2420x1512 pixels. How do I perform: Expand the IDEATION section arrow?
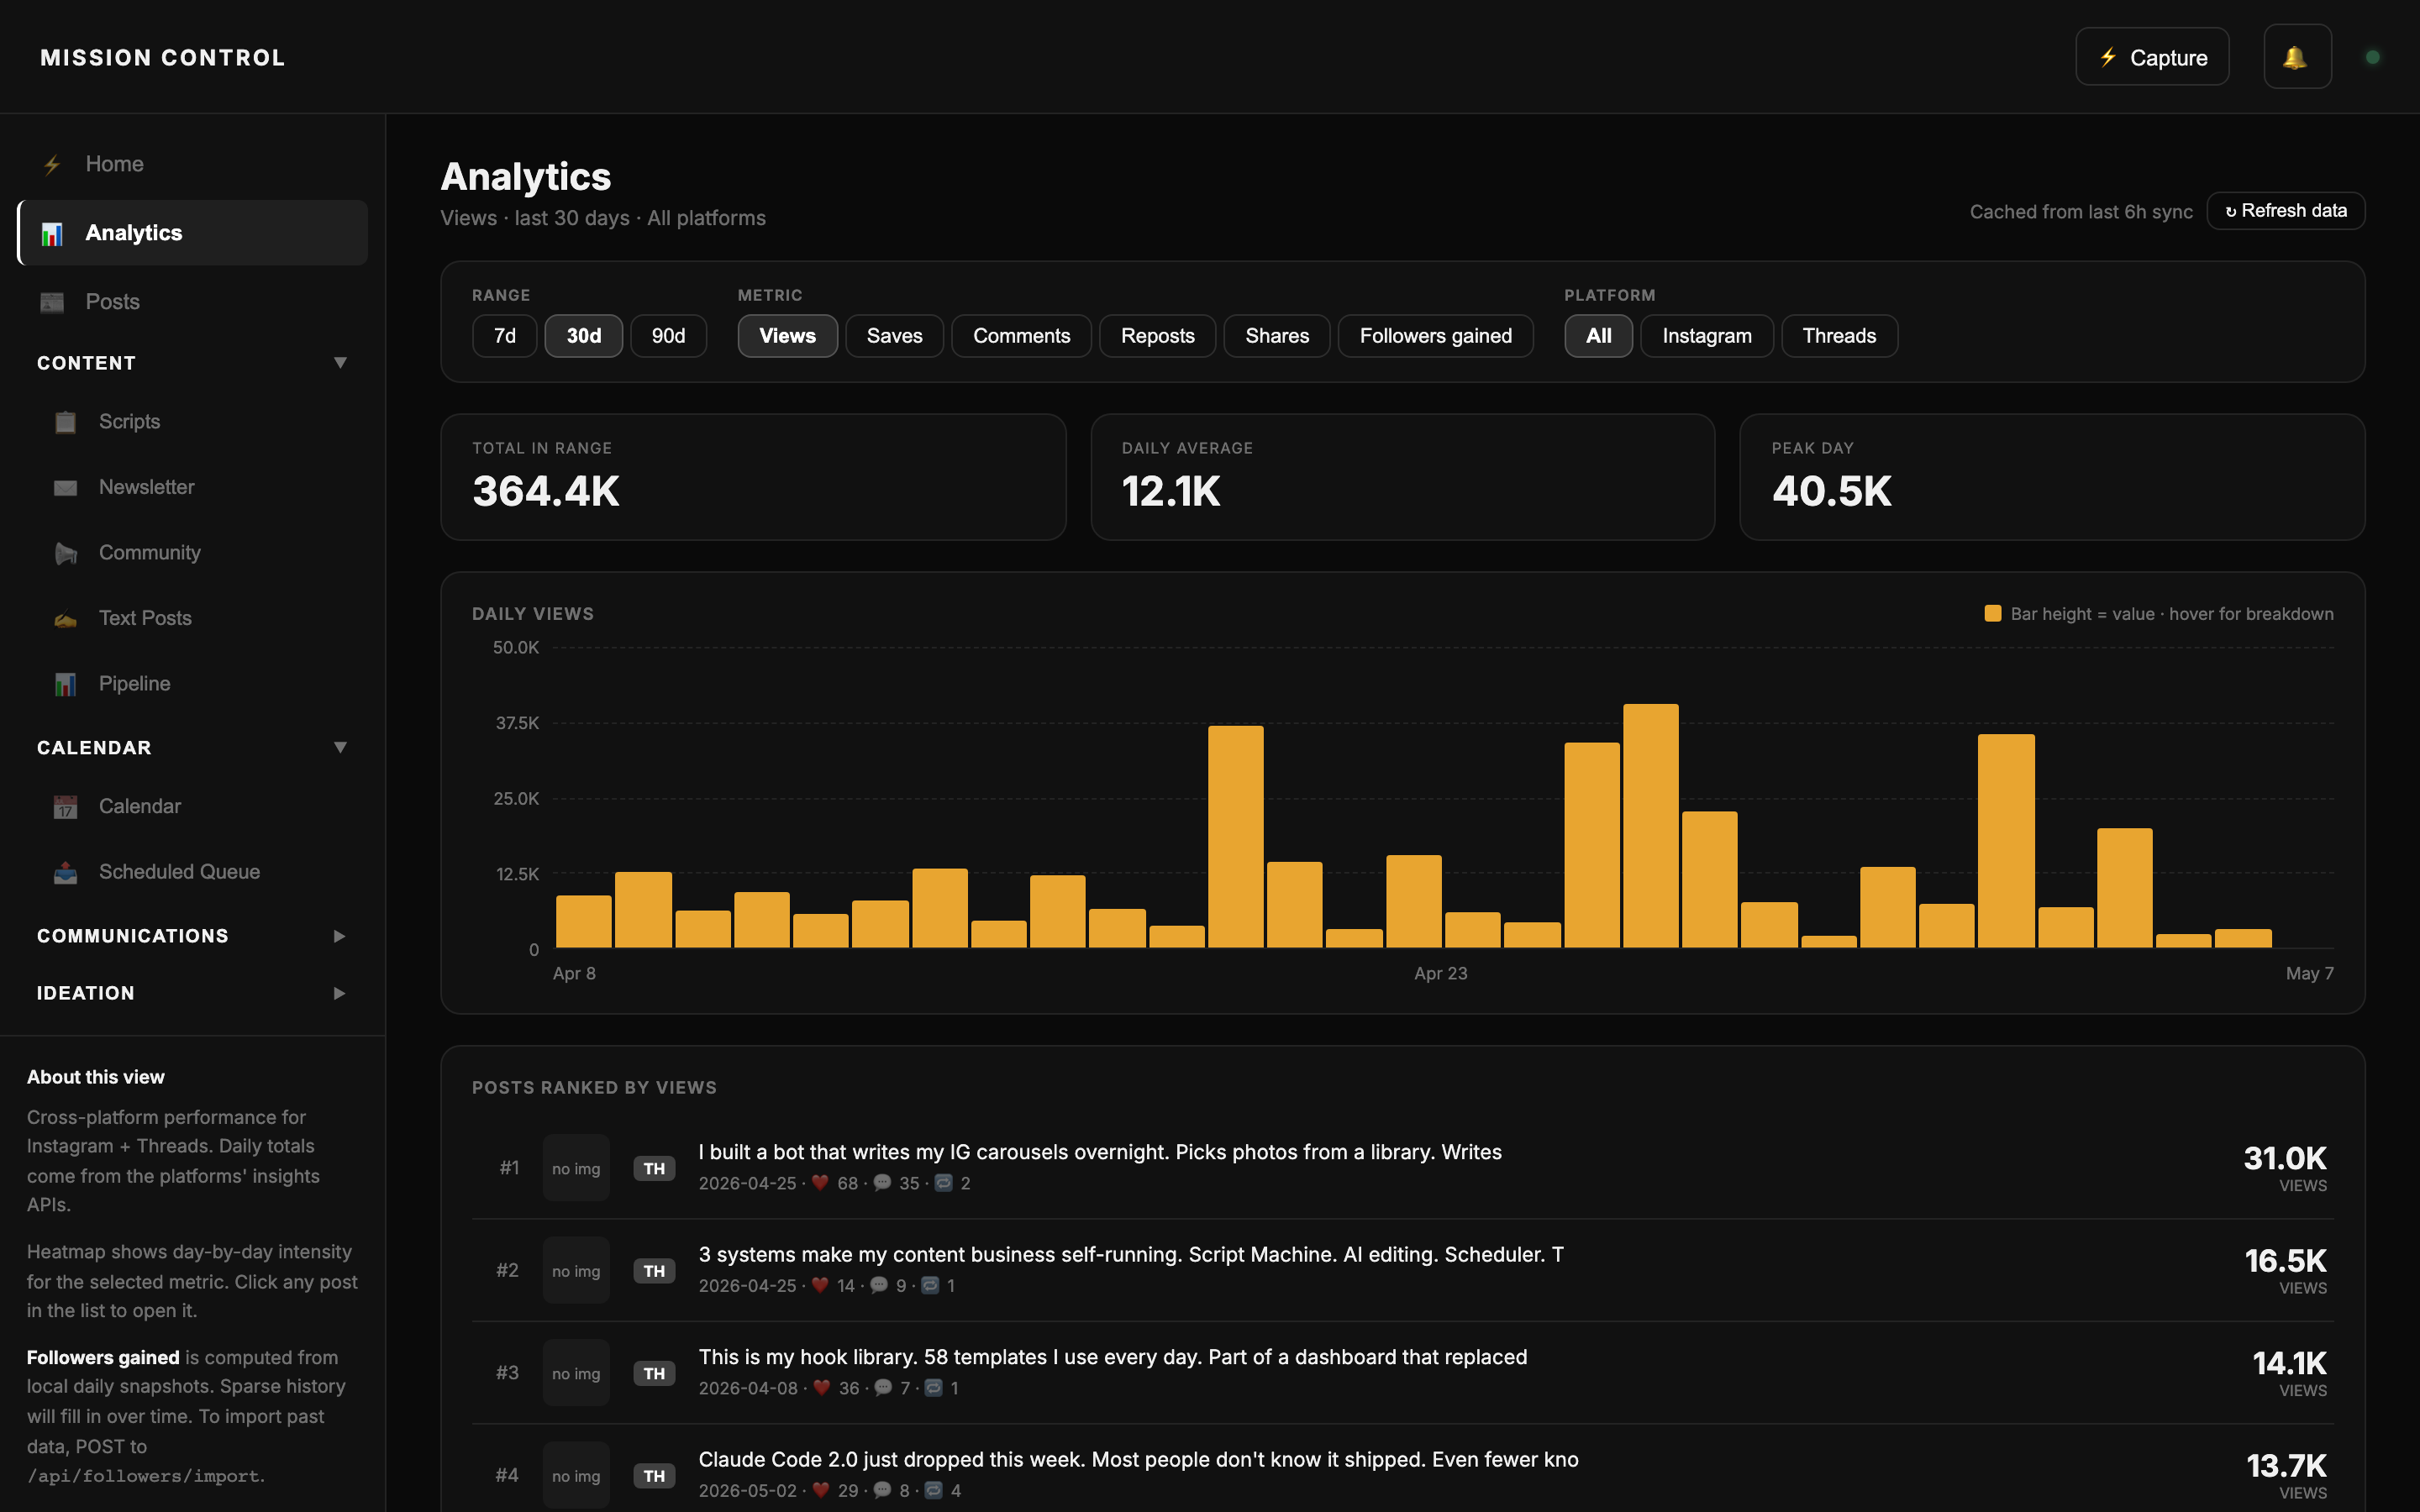pos(340,993)
